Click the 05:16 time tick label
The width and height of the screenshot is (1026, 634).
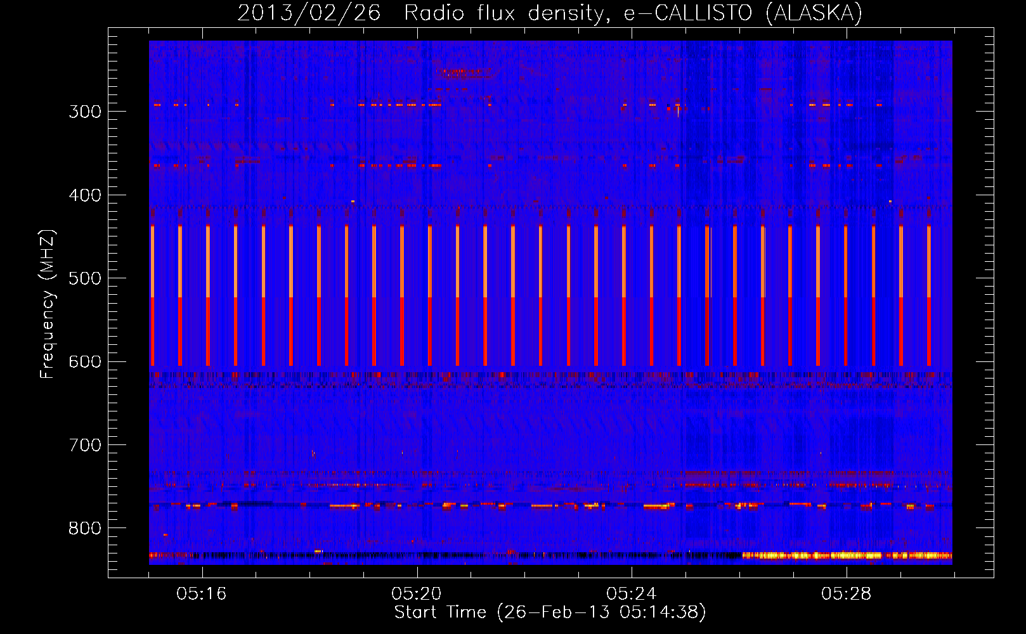click(202, 594)
